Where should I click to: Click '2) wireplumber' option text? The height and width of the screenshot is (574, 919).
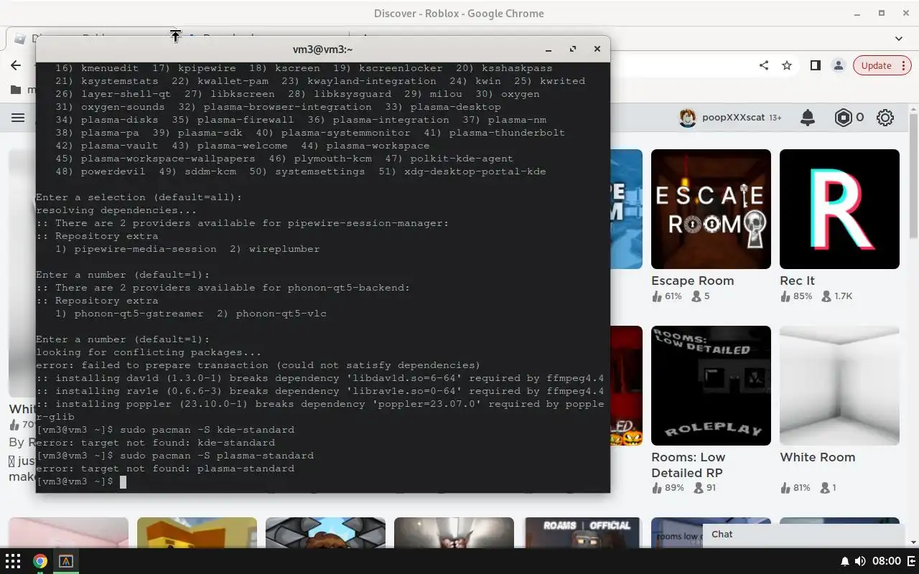coord(275,249)
